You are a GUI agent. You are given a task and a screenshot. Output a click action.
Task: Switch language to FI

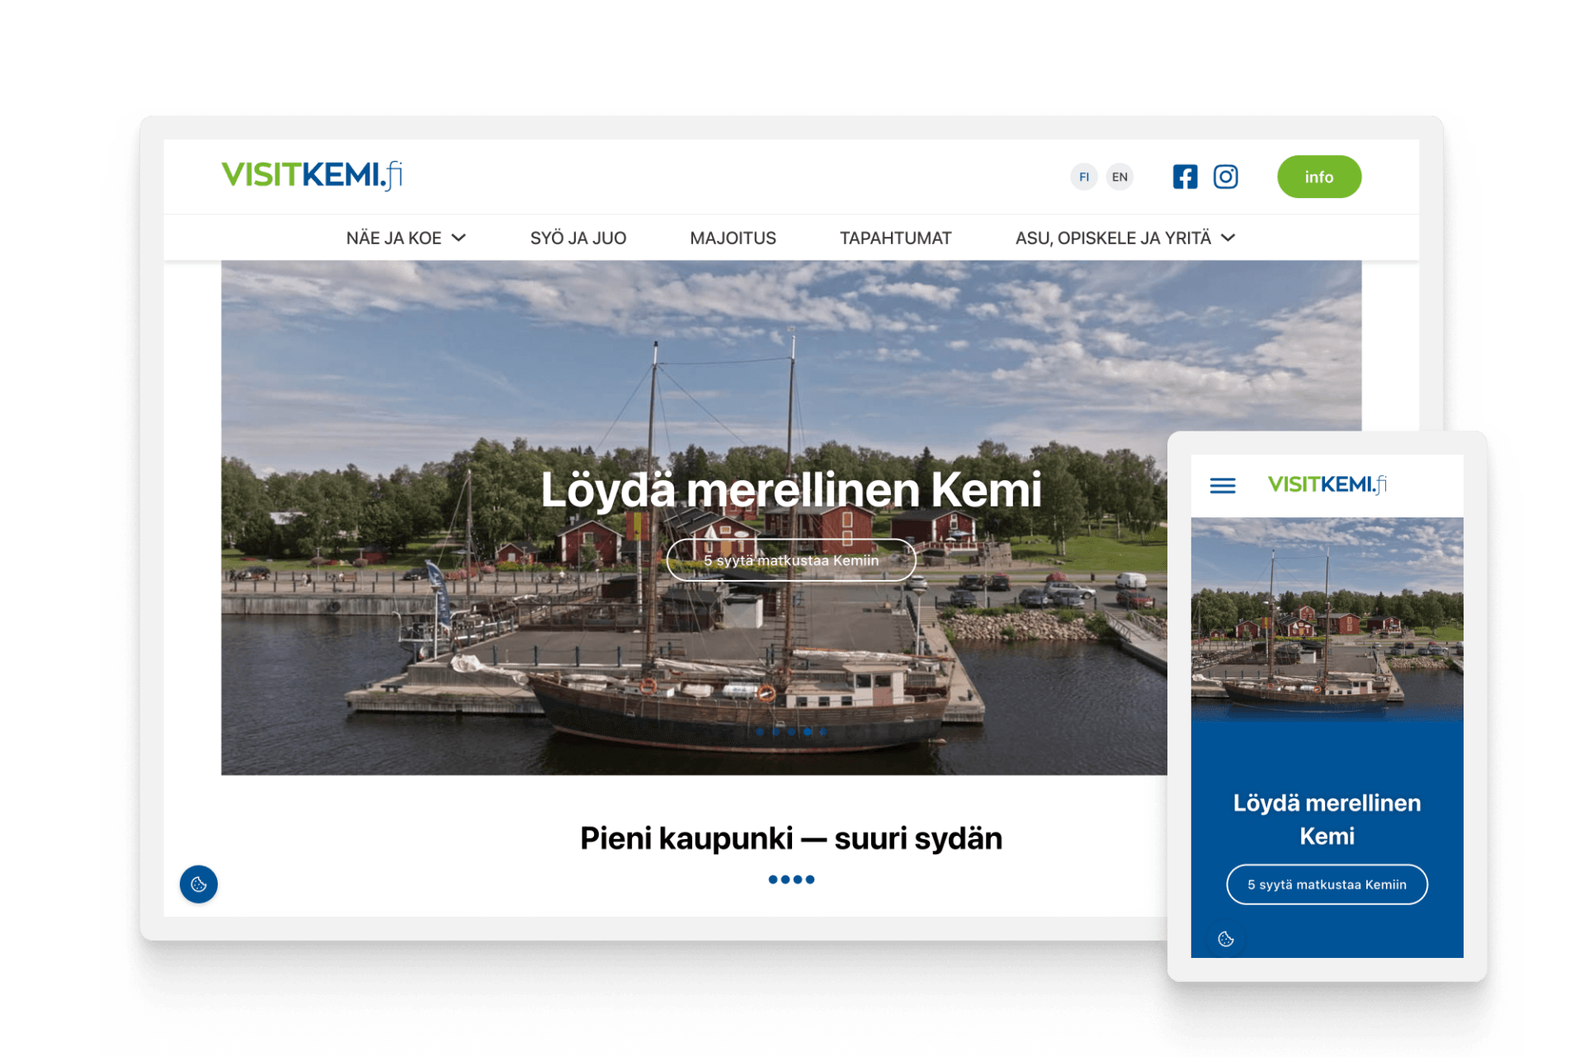click(x=1084, y=177)
